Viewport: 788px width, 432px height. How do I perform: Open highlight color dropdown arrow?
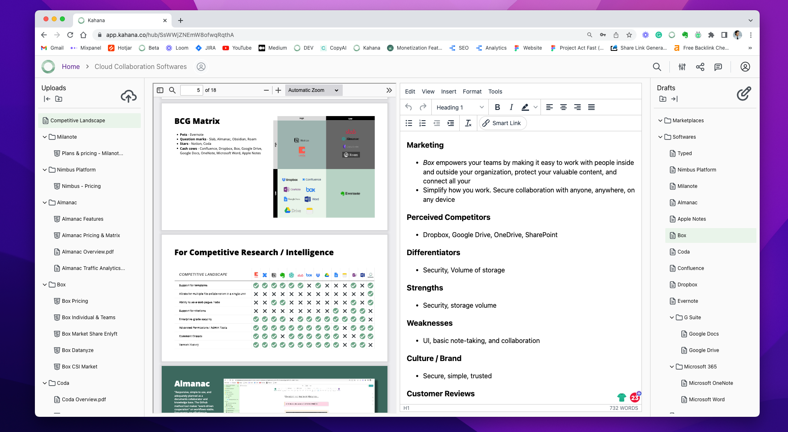click(535, 107)
